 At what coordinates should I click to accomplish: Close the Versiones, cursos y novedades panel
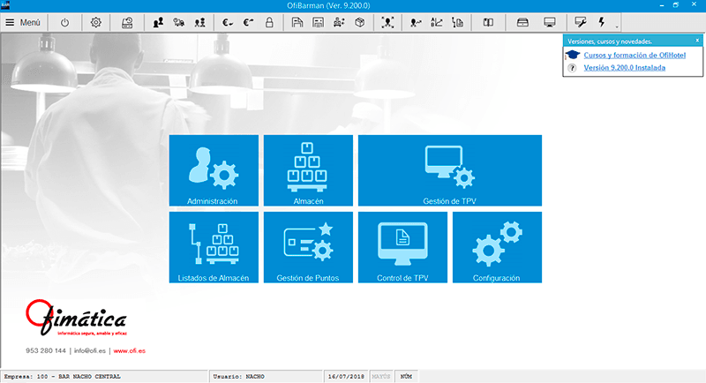698,41
